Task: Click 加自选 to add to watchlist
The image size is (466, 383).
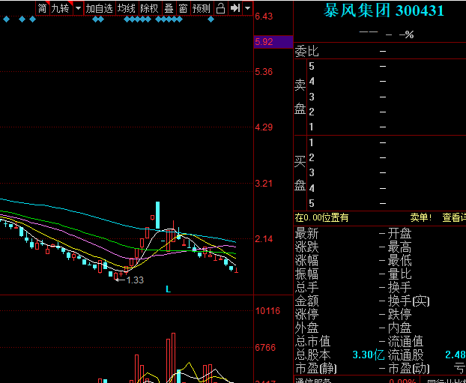Action: 99,8
